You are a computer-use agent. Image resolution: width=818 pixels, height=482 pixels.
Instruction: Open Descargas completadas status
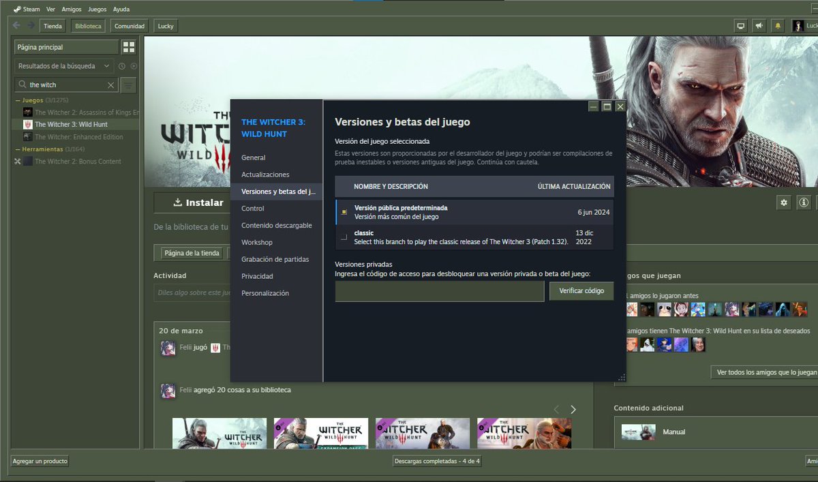pyautogui.click(x=437, y=461)
